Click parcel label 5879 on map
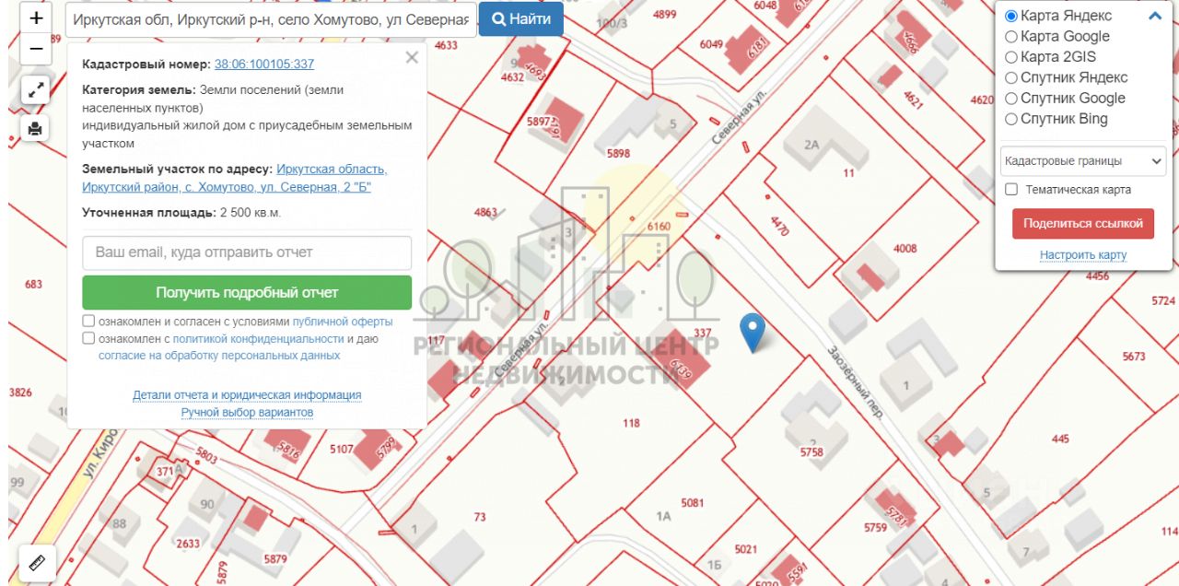 (x=275, y=559)
